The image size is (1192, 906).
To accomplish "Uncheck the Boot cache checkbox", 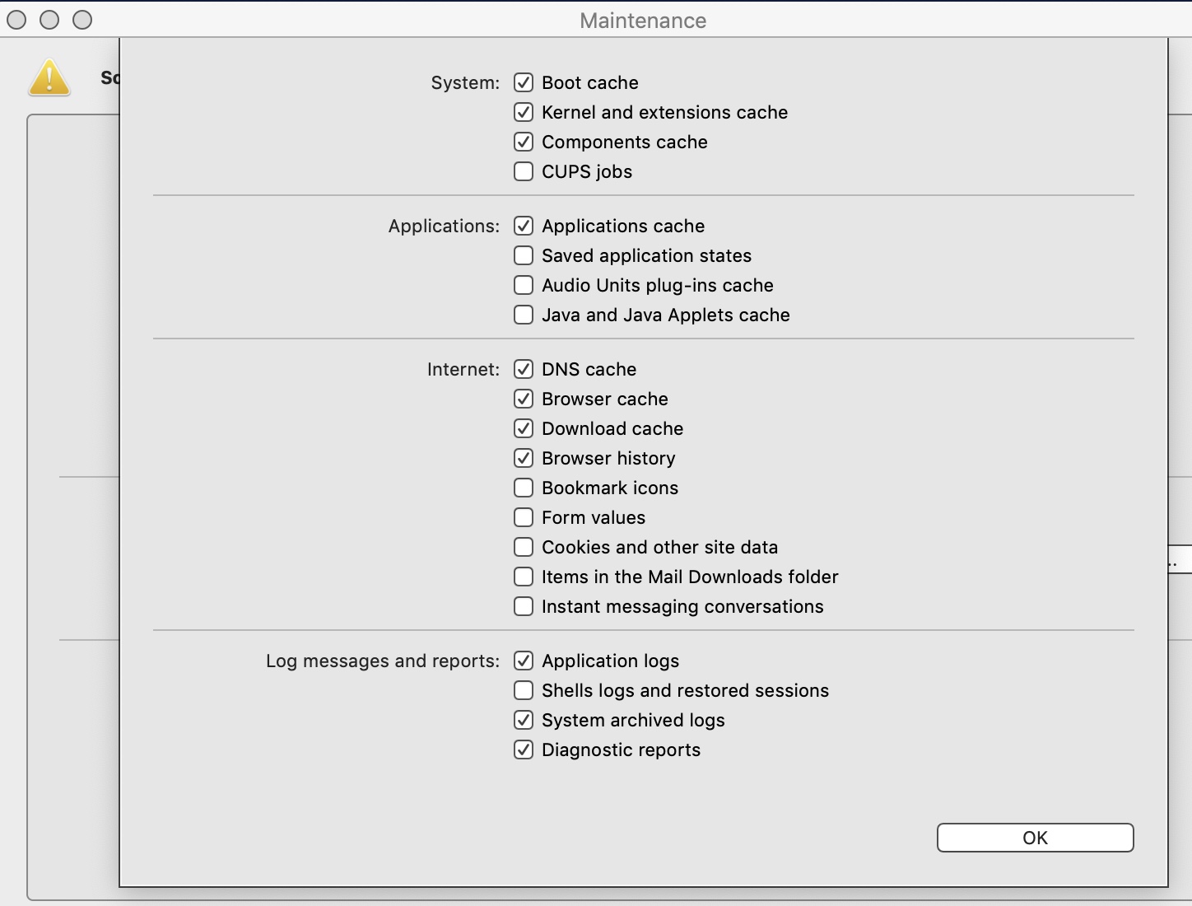I will [524, 82].
